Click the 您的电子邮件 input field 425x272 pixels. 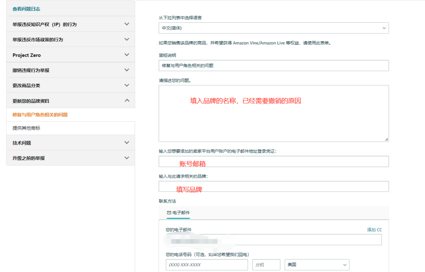point(274,240)
